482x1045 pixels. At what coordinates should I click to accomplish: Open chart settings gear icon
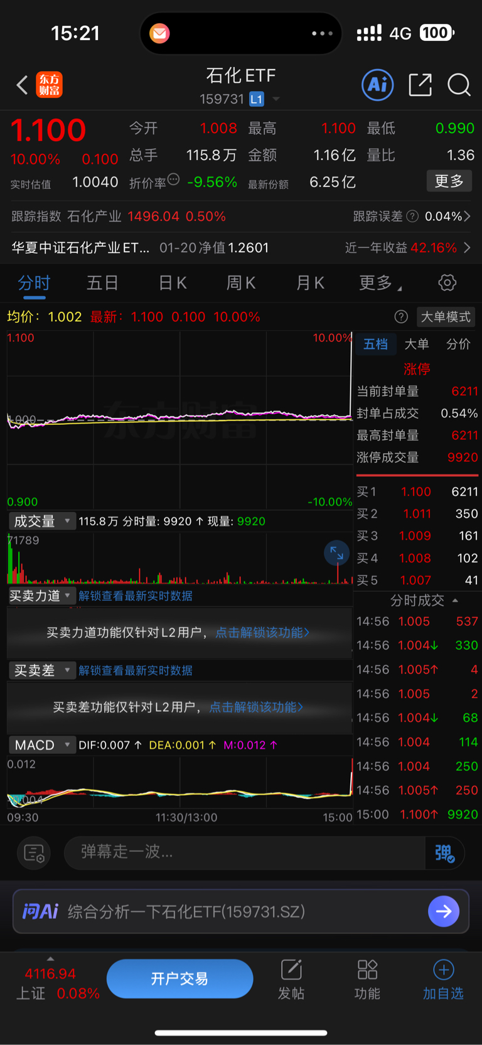[x=447, y=282]
